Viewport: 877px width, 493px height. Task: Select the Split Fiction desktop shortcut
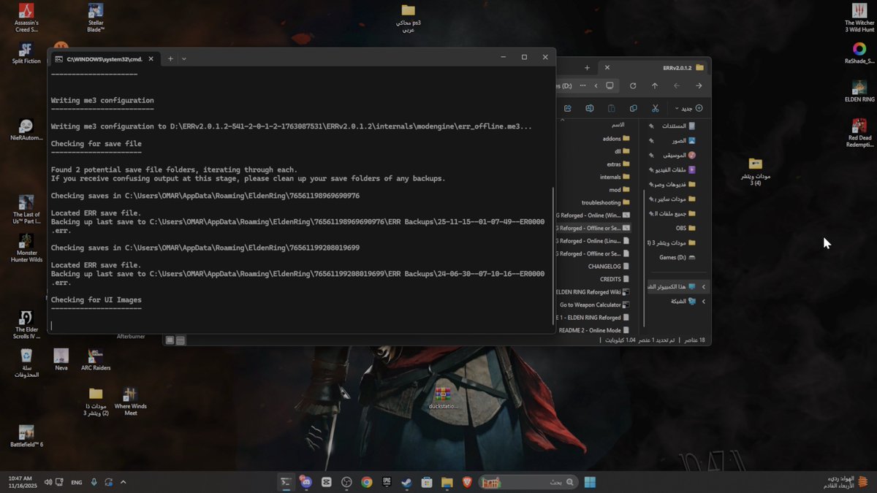click(x=26, y=53)
